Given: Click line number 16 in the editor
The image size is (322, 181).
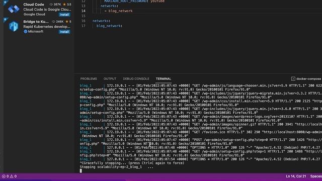Looking at the screenshot, I should 83,21.
